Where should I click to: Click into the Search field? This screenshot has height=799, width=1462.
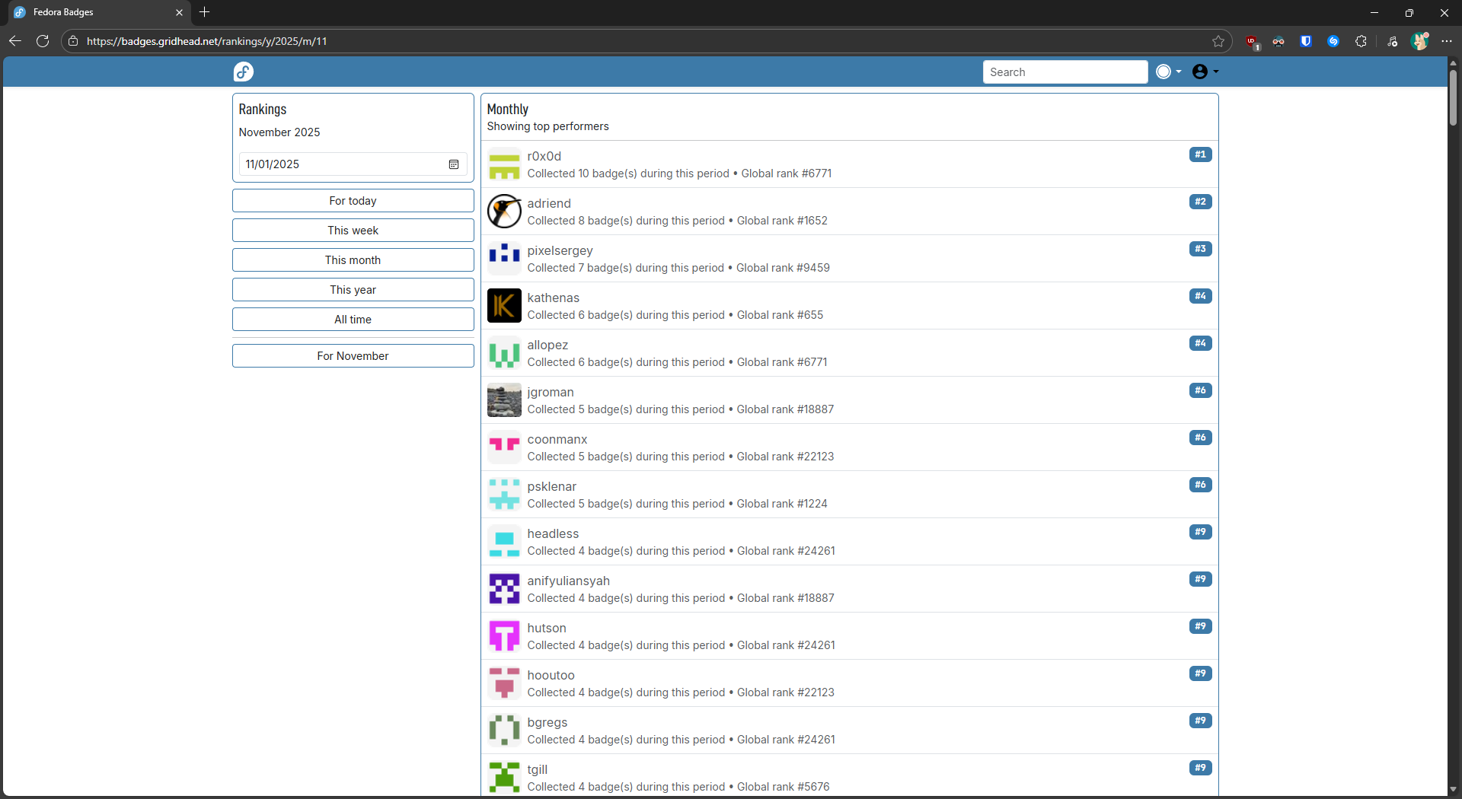point(1065,72)
